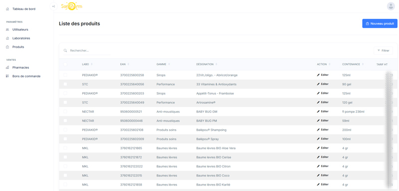
Task: Open the user avatar menu
Action: pyautogui.click(x=391, y=6)
